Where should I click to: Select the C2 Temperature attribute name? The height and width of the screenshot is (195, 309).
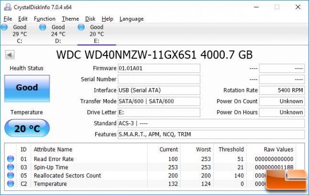(50, 184)
